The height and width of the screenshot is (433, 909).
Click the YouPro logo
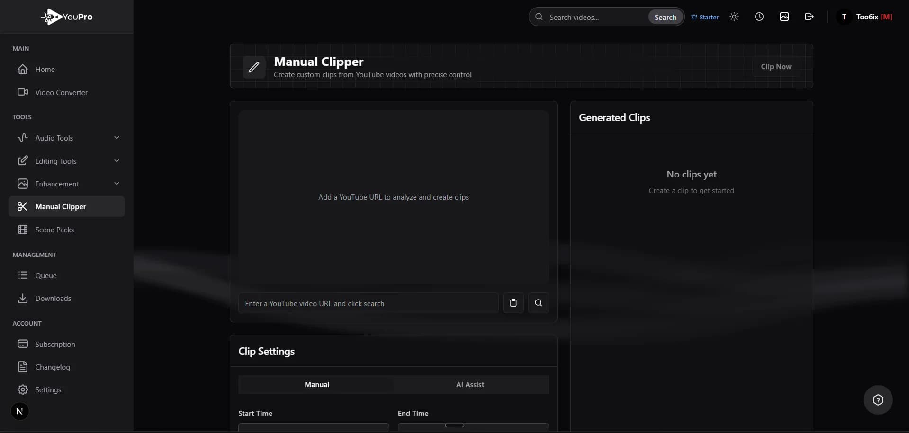pos(67,17)
